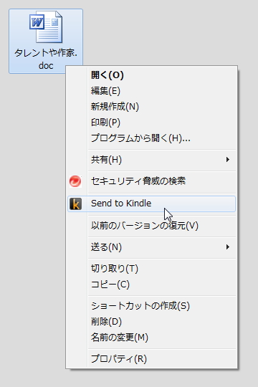Select 新規作成(N) in the menu
This screenshot has width=258, height=387.
[151, 107]
